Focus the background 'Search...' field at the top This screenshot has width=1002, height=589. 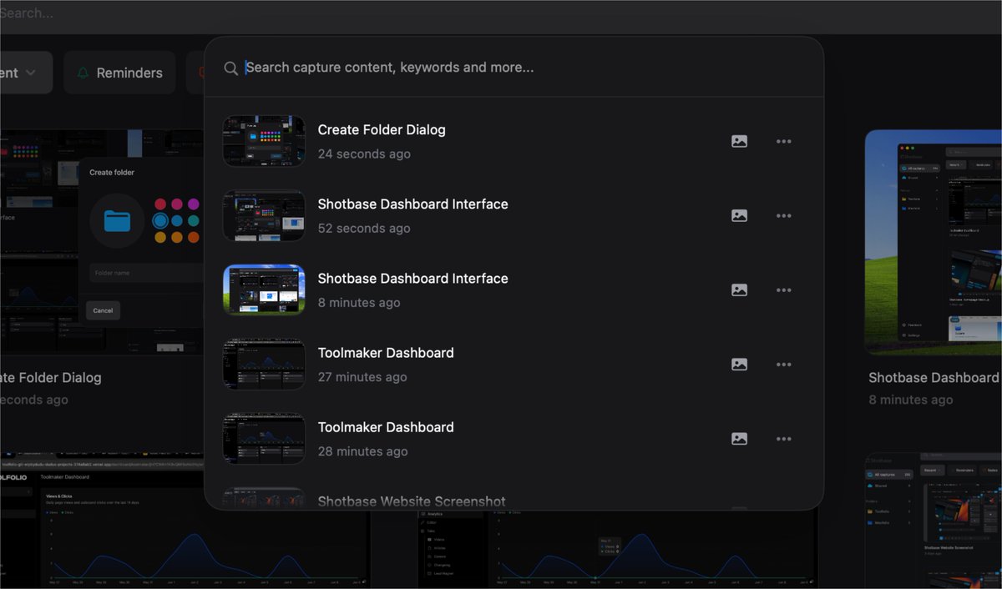click(501, 13)
